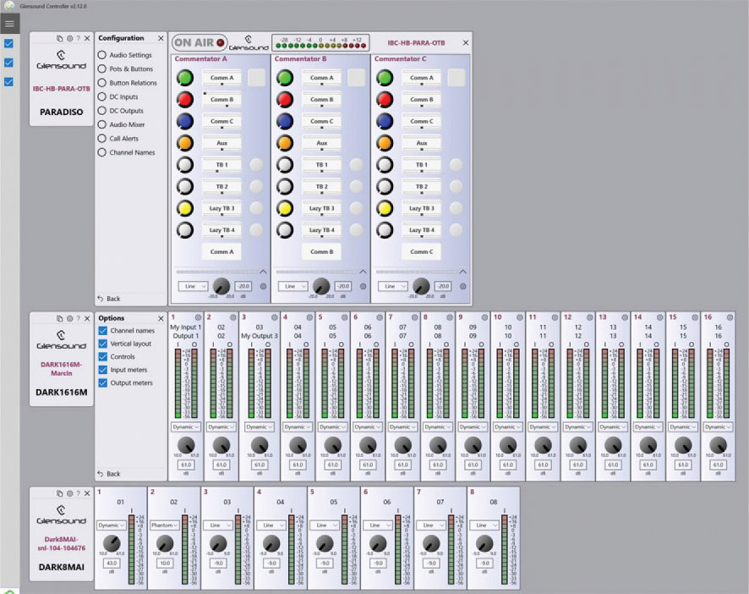Open the Phantom dropdown on DARK8MAI channel 2
Image resolution: width=749 pixels, height=594 pixels.
point(164,525)
